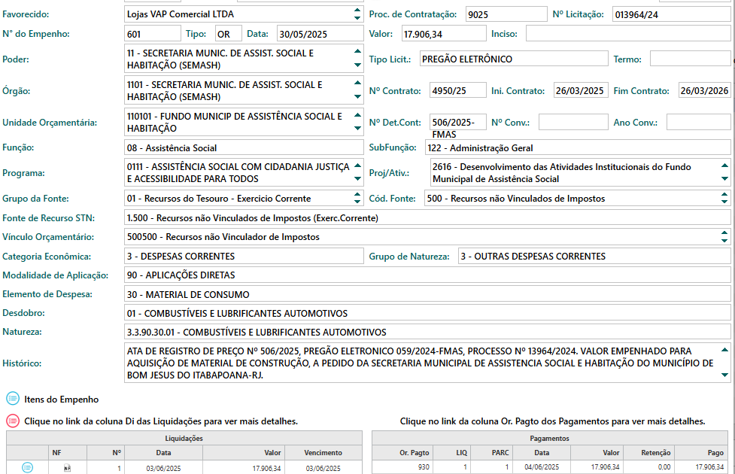Click the red Liquidações details icon
The width and height of the screenshot is (735, 474).
pos(13,421)
